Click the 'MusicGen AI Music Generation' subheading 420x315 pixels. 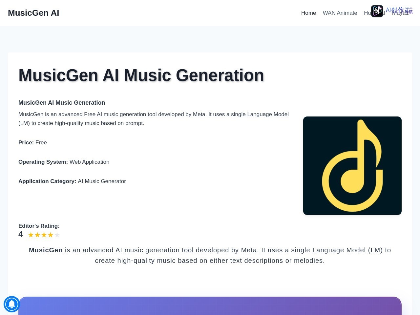(x=62, y=103)
